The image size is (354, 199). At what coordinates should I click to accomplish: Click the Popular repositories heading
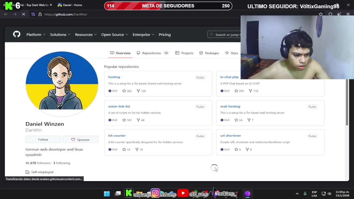[x=121, y=67]
